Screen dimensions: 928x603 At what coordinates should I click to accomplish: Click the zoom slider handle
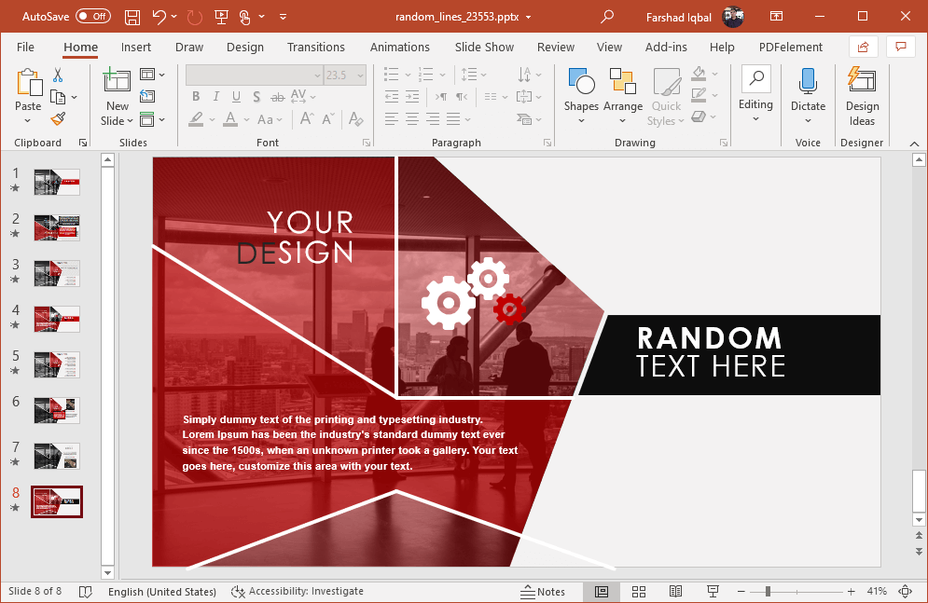pyautogui.click(x=768, y=592)
